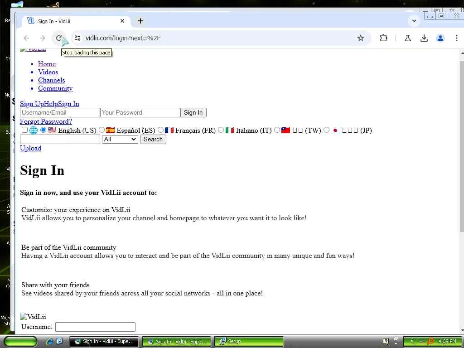464x348 pixels.
Task: Focus the Your Password field
Action: pos(140,113)
